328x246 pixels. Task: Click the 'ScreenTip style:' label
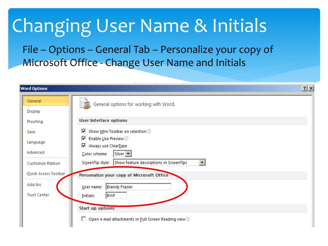coord(95,163)
